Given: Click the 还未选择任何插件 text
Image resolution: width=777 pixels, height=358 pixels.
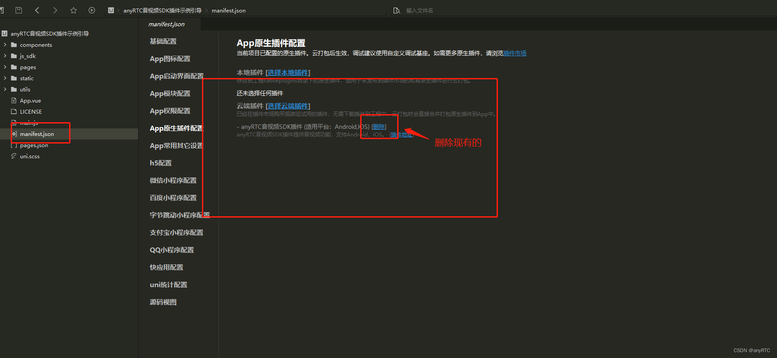Looking at the screenshot, I should tap(260, 93).
